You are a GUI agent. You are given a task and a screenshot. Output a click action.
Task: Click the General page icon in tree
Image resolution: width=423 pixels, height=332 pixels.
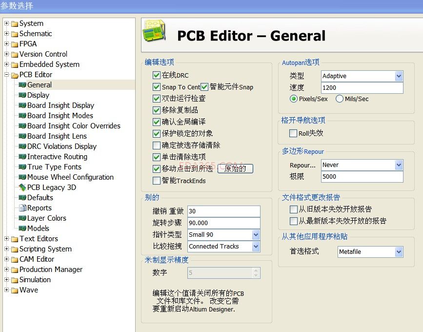(x=22, y=85)
